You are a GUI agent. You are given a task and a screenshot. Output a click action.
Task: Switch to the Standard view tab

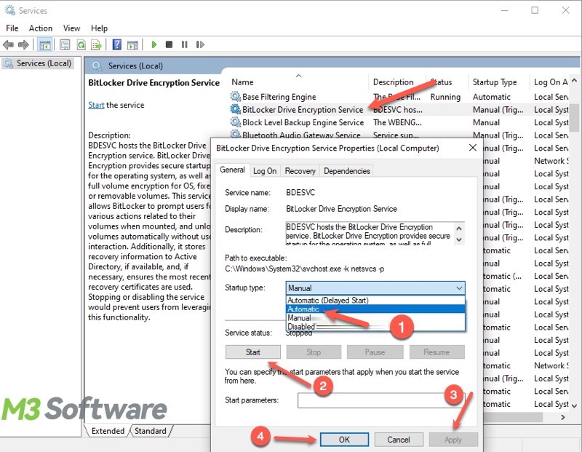tap(151, 431)
